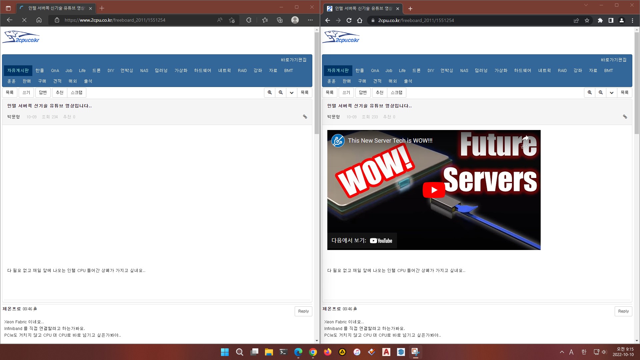Open NAS board in left page
640x360 pixels.
pos(144,70)
